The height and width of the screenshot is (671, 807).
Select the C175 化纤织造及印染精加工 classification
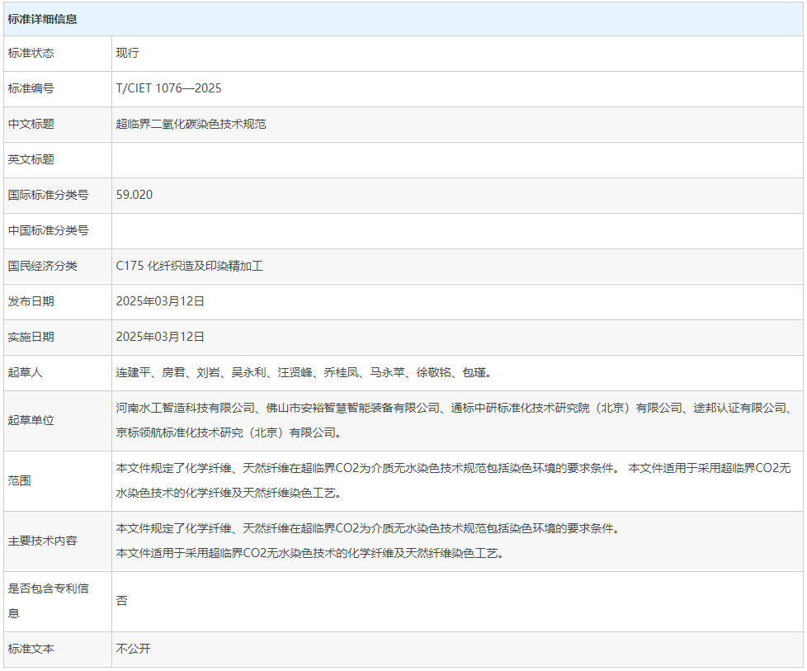tap(189, 266)
